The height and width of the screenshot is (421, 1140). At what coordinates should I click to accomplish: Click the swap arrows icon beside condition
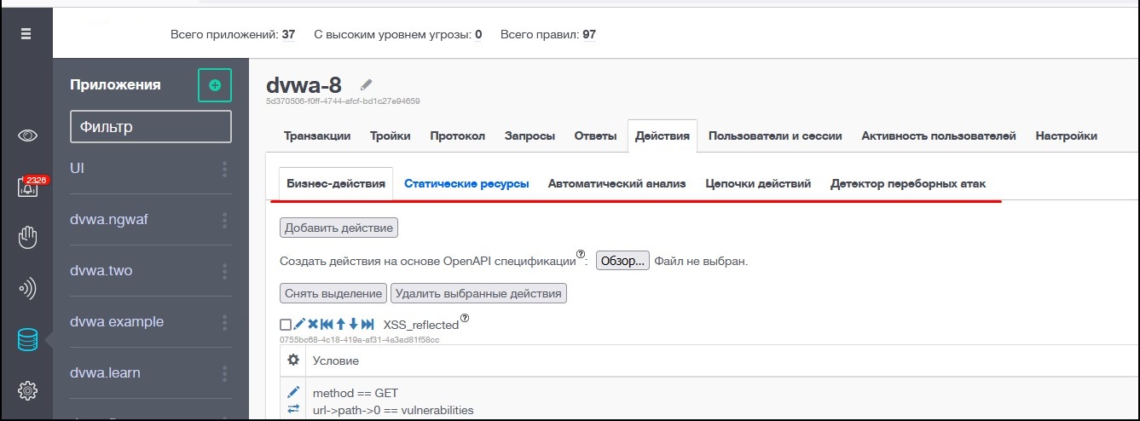(293, 409)
